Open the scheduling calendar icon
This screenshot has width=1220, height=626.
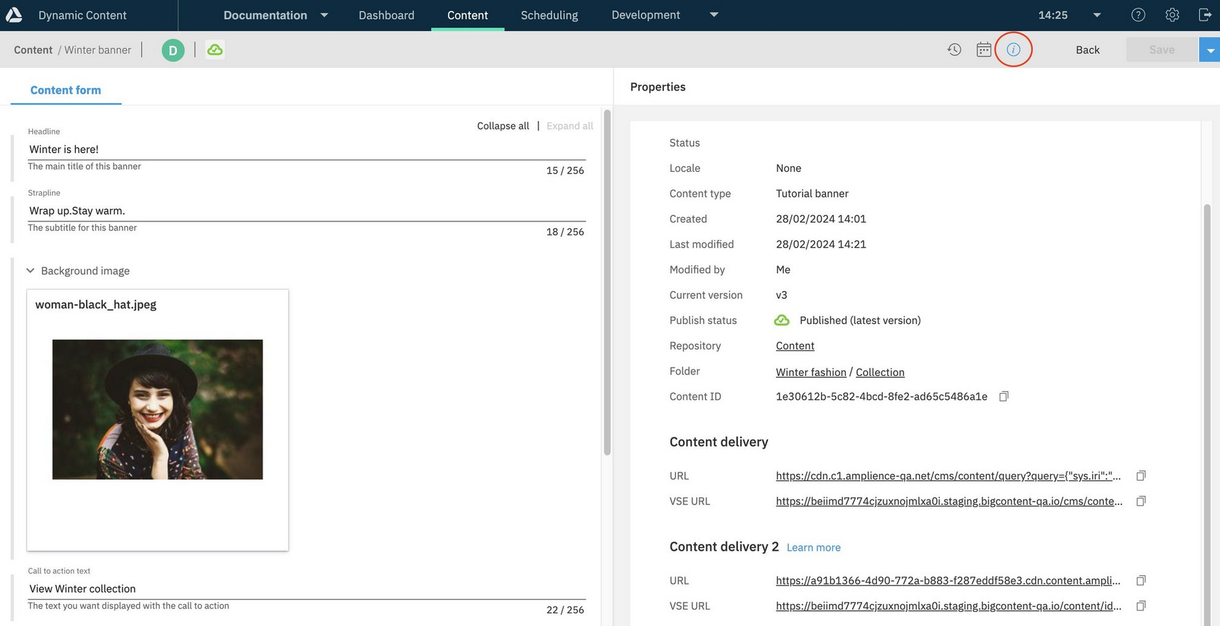click(983, 49)
